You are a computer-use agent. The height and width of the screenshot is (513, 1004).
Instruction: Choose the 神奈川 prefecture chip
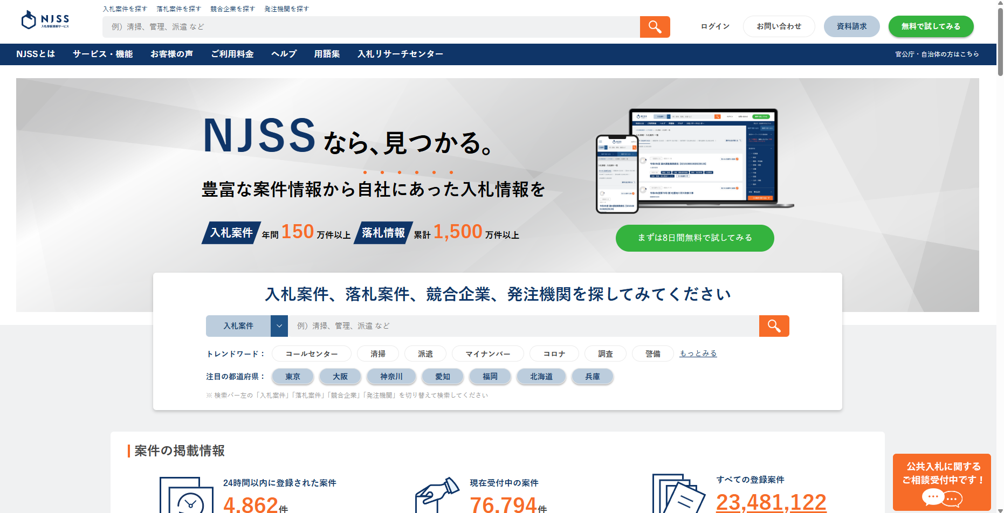(x=391, y=376)
